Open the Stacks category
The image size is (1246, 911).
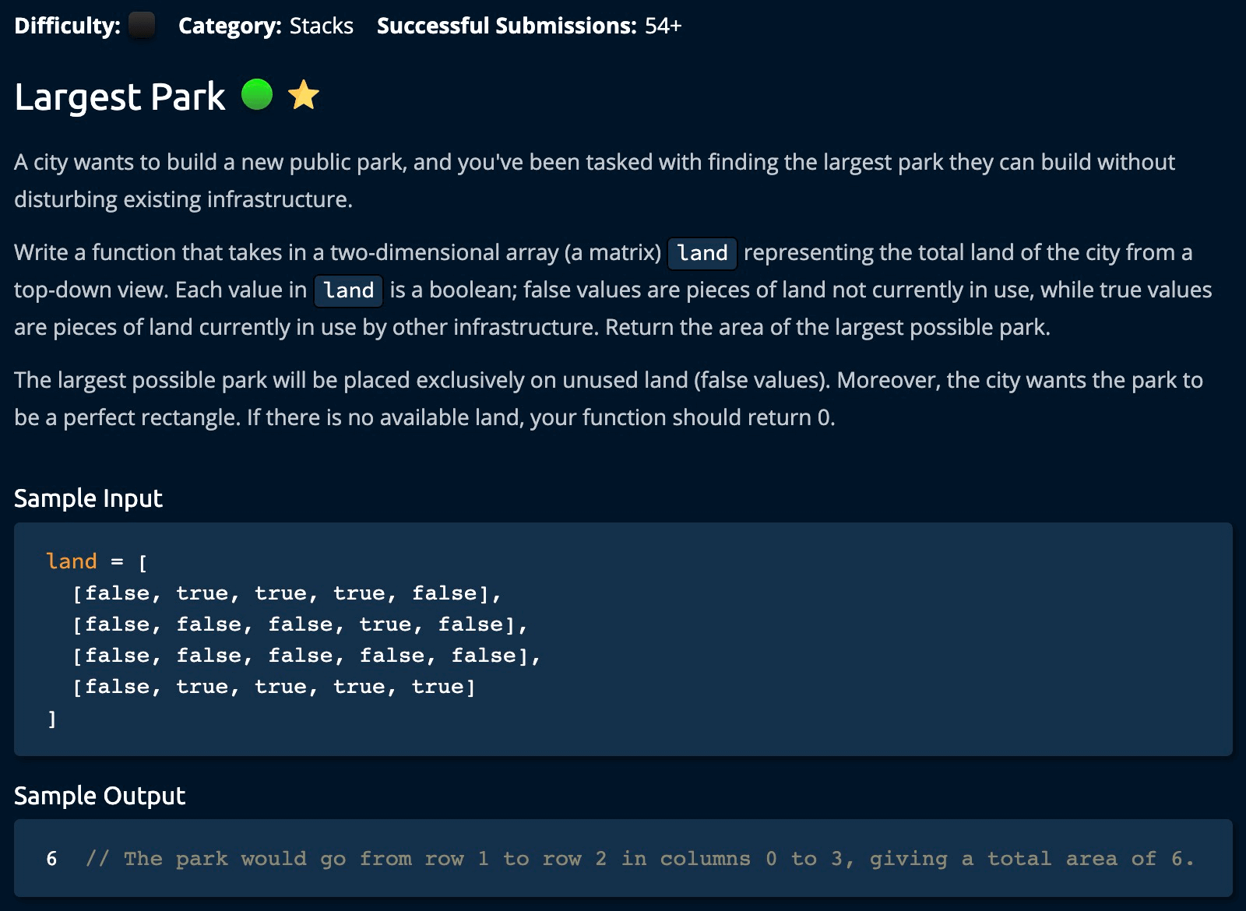tap(321, 26)
